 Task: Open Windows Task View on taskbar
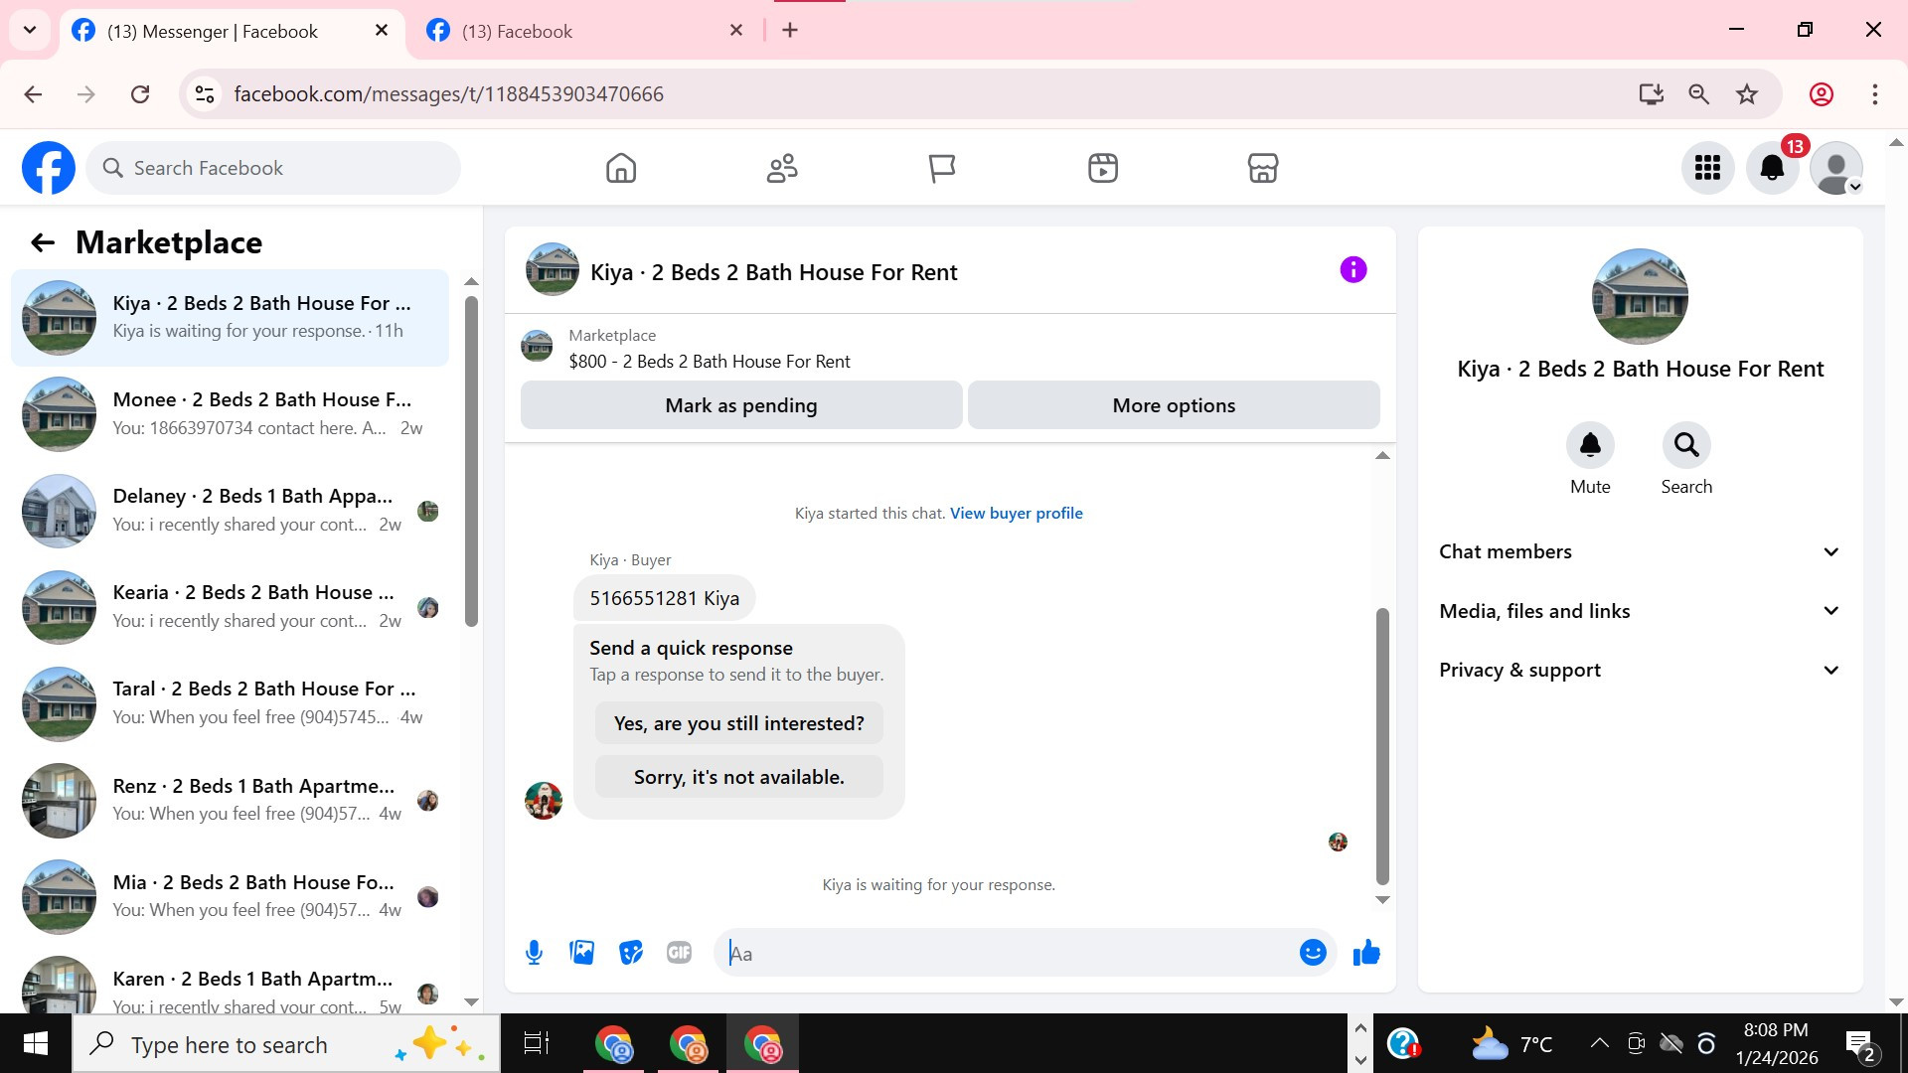(x=537, y=1044)
